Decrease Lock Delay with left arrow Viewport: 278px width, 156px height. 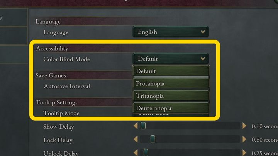pos(135,139)
